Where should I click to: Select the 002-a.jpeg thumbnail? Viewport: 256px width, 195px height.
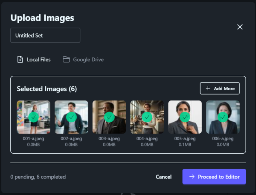[71, 117]
